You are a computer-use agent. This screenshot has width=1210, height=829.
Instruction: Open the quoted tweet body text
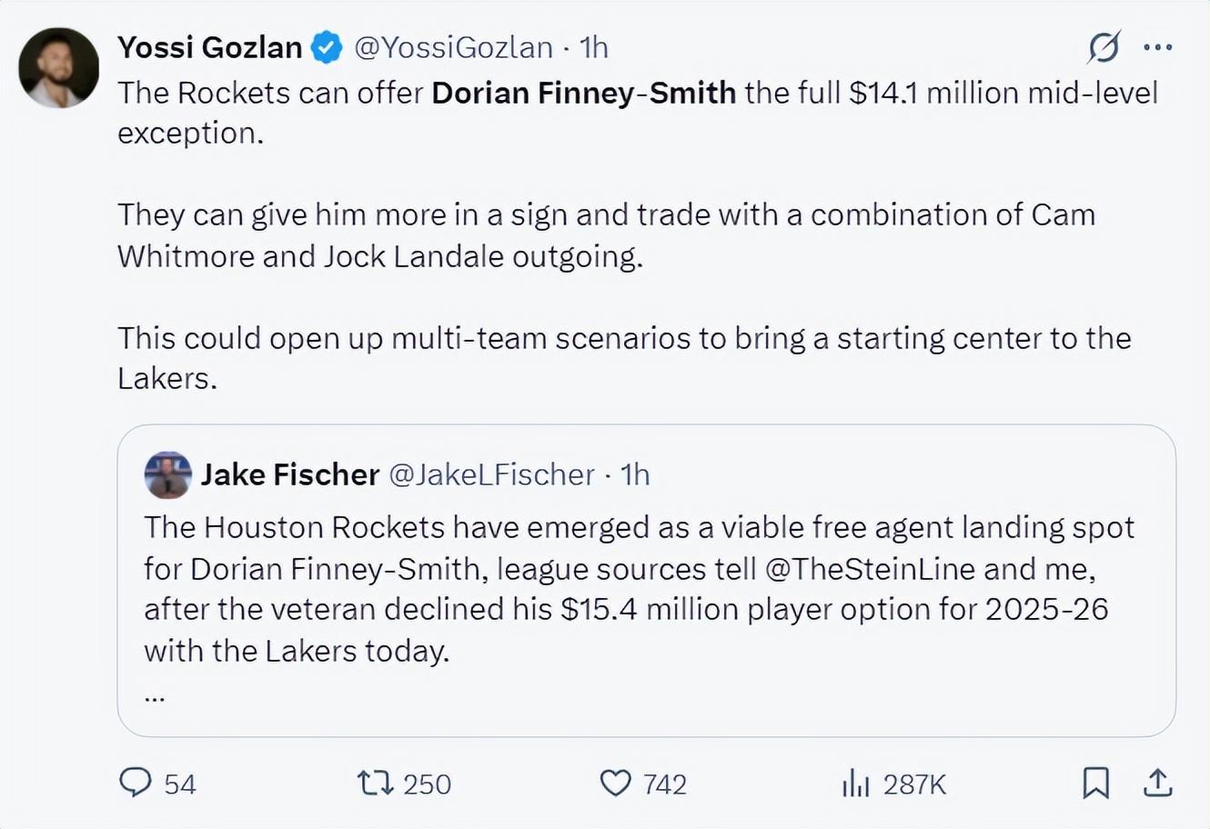click(x=637, y=589)
